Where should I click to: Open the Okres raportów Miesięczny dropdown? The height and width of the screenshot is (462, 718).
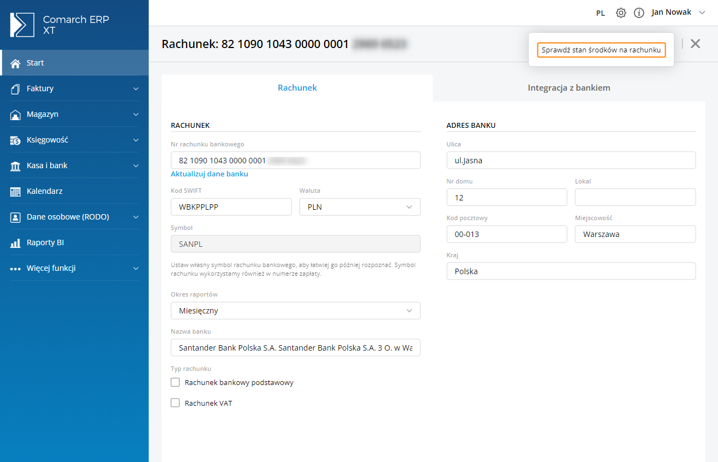295,311
